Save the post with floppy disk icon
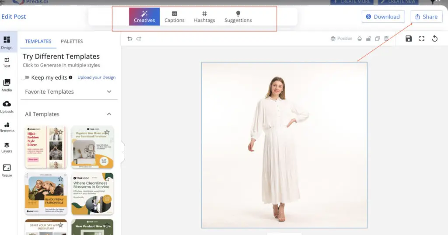 point(409,39)
